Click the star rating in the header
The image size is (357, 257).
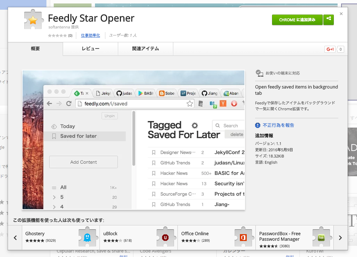(58, 35)
